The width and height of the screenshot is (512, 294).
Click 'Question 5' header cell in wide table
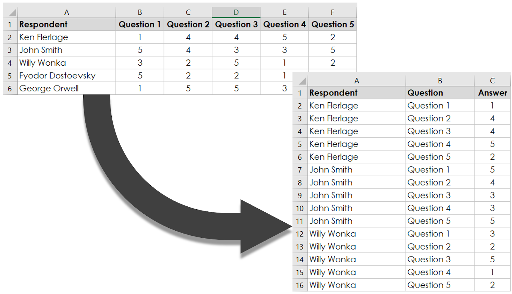(x=332, y=24)
